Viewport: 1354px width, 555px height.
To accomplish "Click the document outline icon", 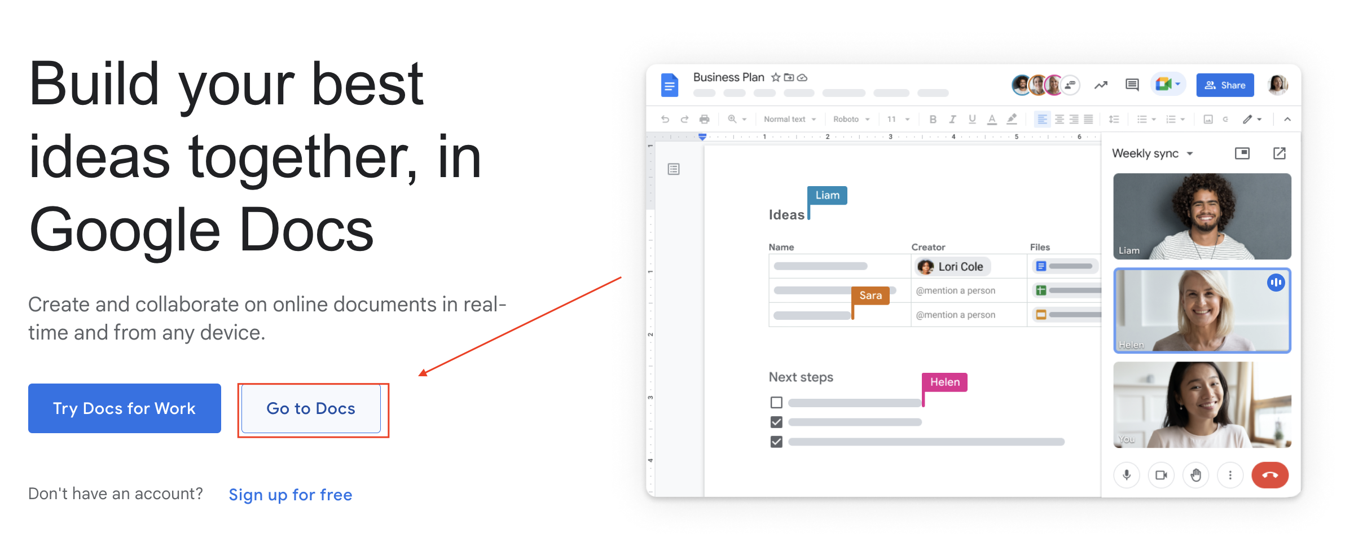I will pyautogui.click(x=674, y=169).
